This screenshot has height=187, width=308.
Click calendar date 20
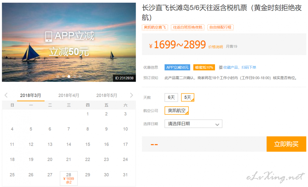[x=50, y=160]
